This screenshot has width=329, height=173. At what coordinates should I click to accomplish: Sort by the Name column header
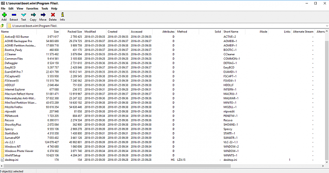click(18, 32)
